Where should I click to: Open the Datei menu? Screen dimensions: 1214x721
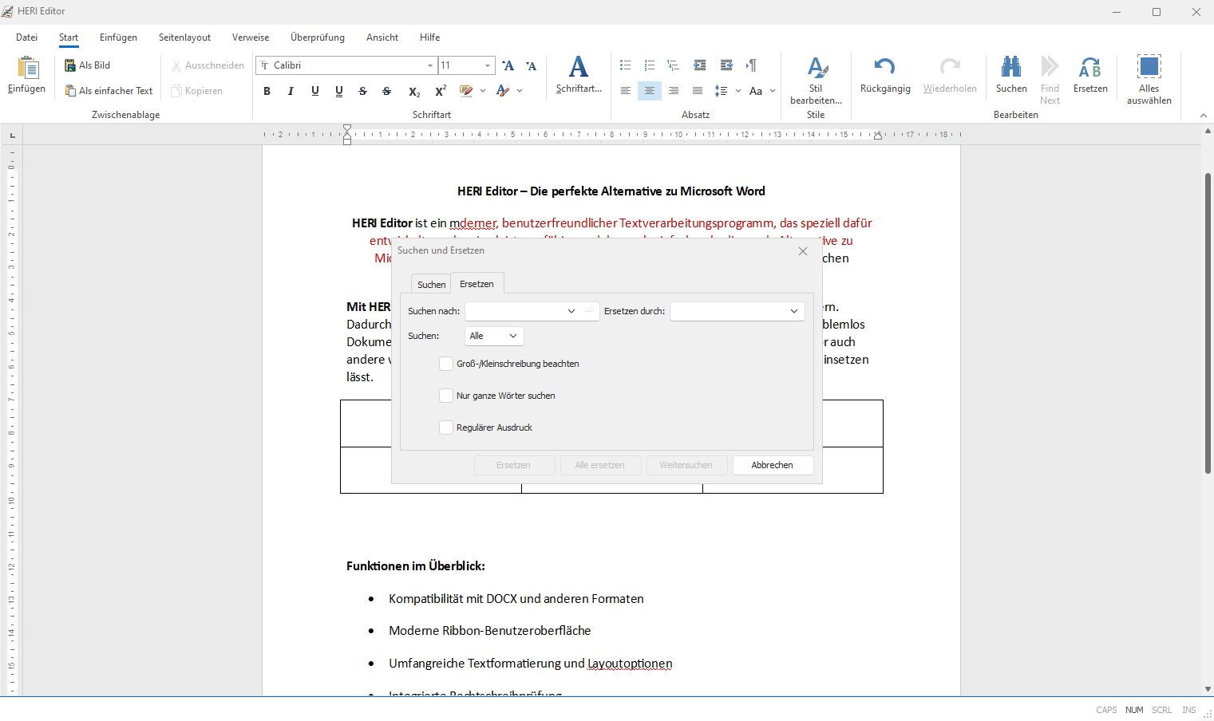point(26,37)
